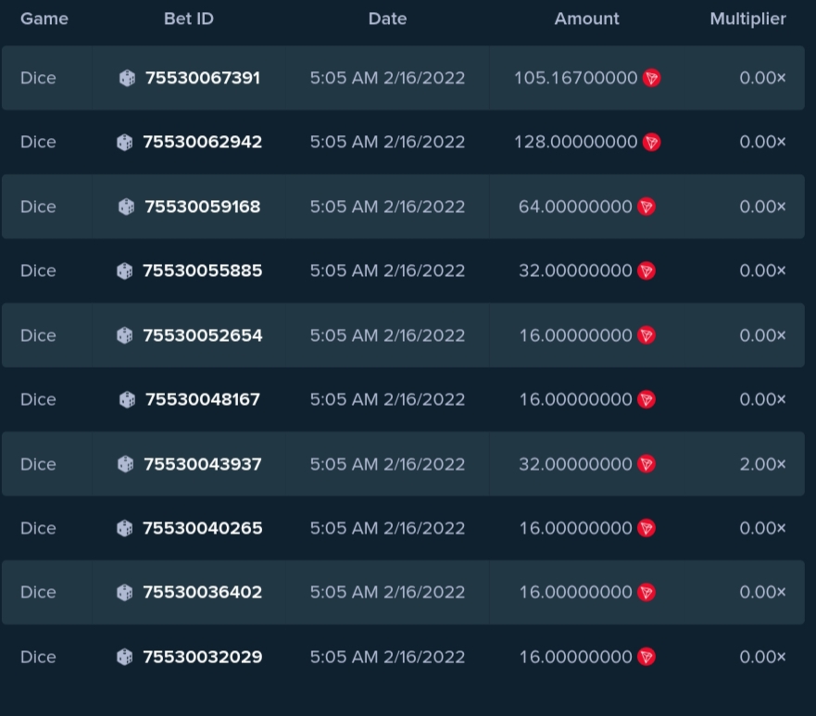Click the Date column header
This screenshot has height=716, width=816.
pyautogui.click(x=388, y=19)
